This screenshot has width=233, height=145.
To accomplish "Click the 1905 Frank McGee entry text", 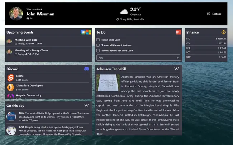I will pos(52,131).
